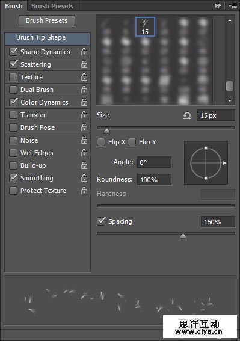240x341 pixels.
Task: Switch to the Brush tab
Action: point(14,6)
